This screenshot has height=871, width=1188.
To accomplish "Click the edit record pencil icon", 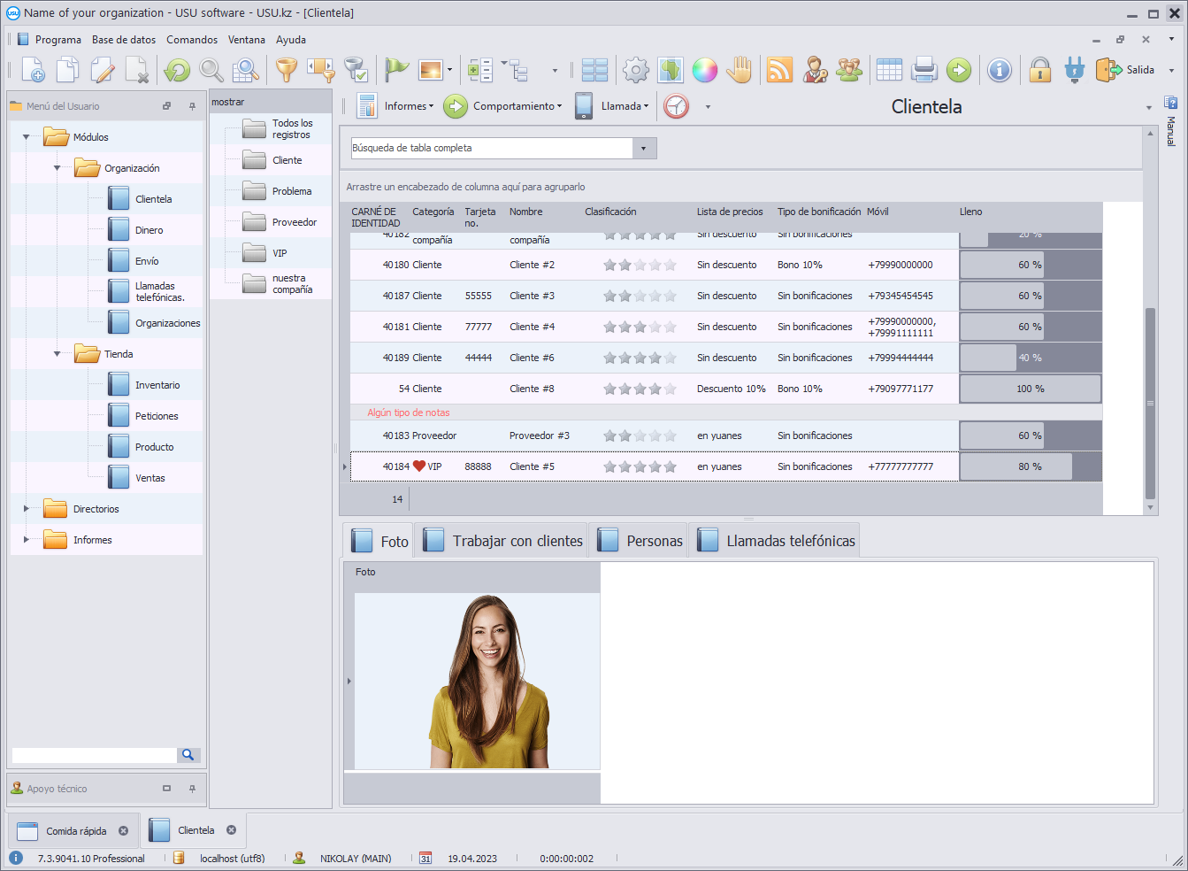I will tap(103, 70).
